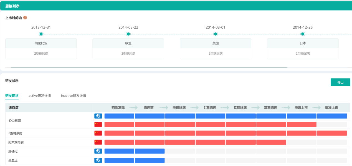
Task: Click the China flag icon in 心力衰竭 row
Action: [x=98, y=124]
